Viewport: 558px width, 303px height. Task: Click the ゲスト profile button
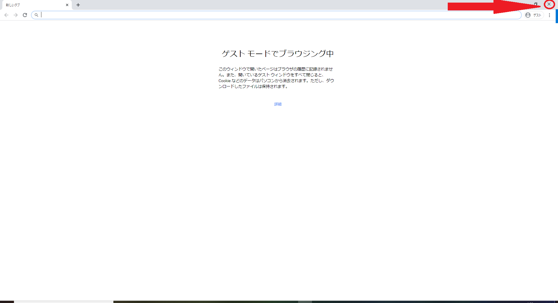point(533,15)
